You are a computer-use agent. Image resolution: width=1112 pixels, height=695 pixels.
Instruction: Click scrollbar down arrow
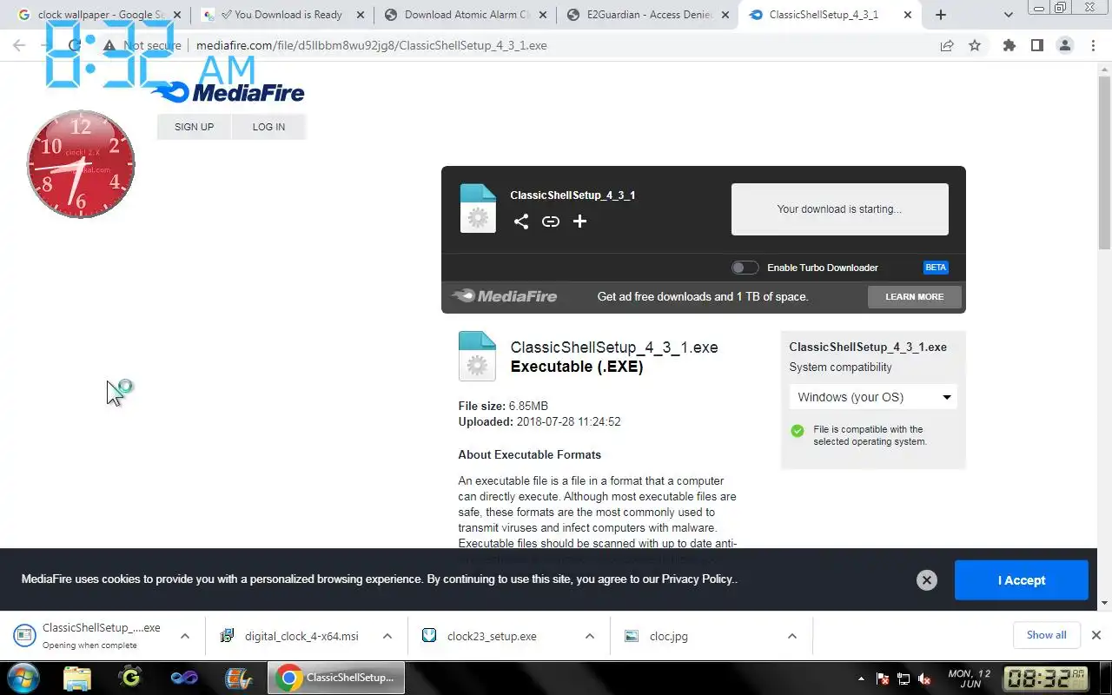click(x=1104, y=602)
